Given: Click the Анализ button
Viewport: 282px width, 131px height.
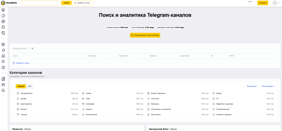Looking at the screenshot, I should point(66,3).
